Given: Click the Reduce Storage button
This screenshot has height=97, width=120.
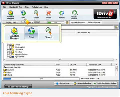Looking at the screenshot, I should (94, 22).
